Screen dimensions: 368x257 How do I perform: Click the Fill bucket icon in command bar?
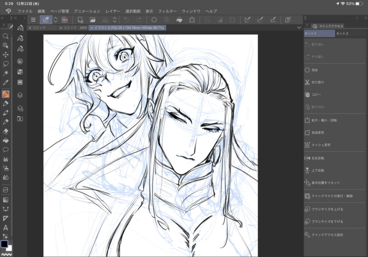click(x=179, y=20)
